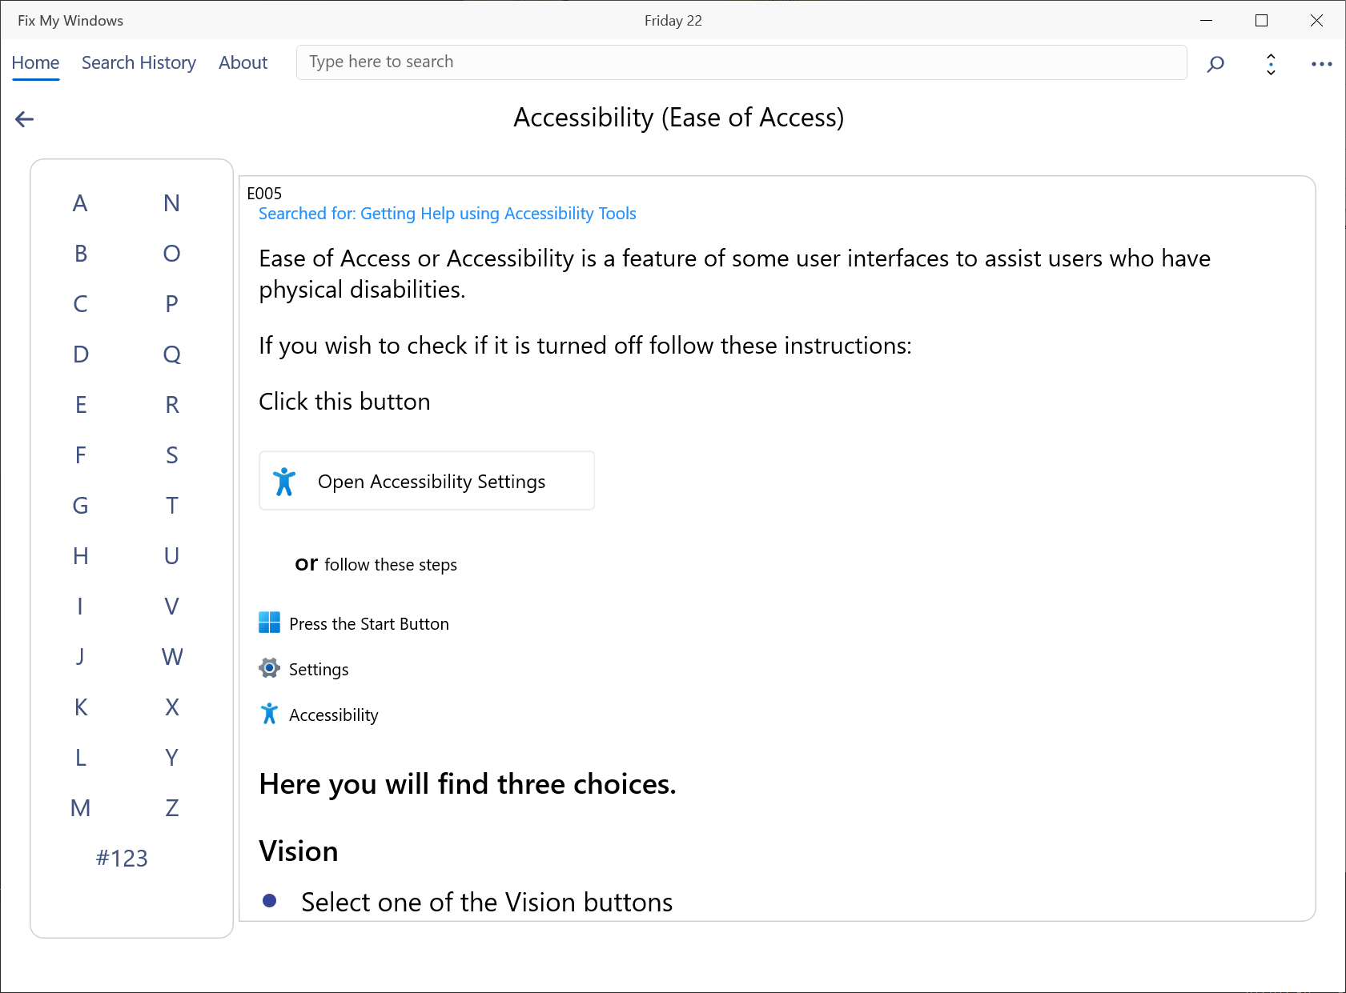Screen dimensions: 1346x993
Task: Click the Windows Start logo icon
Action: [270, 623]
